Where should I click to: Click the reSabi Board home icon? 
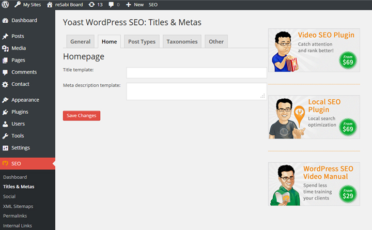tap(50, 5)
